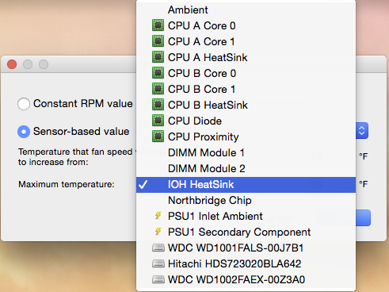Screen dimensions: 389x292
Task: Click the lightning icon for PSU1 Inlet Ambient
Action: (158, 216)
